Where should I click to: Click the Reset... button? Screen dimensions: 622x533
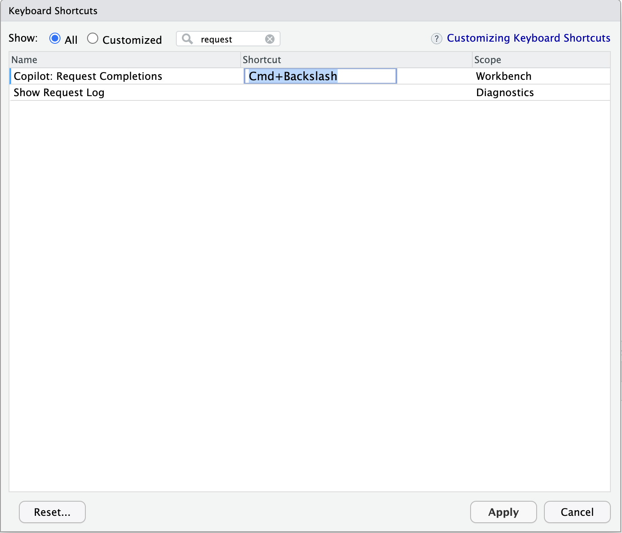(x=52, y=512)
